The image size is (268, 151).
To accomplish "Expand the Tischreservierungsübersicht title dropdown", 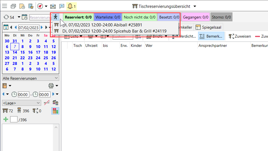I will (x=195, y=6).
